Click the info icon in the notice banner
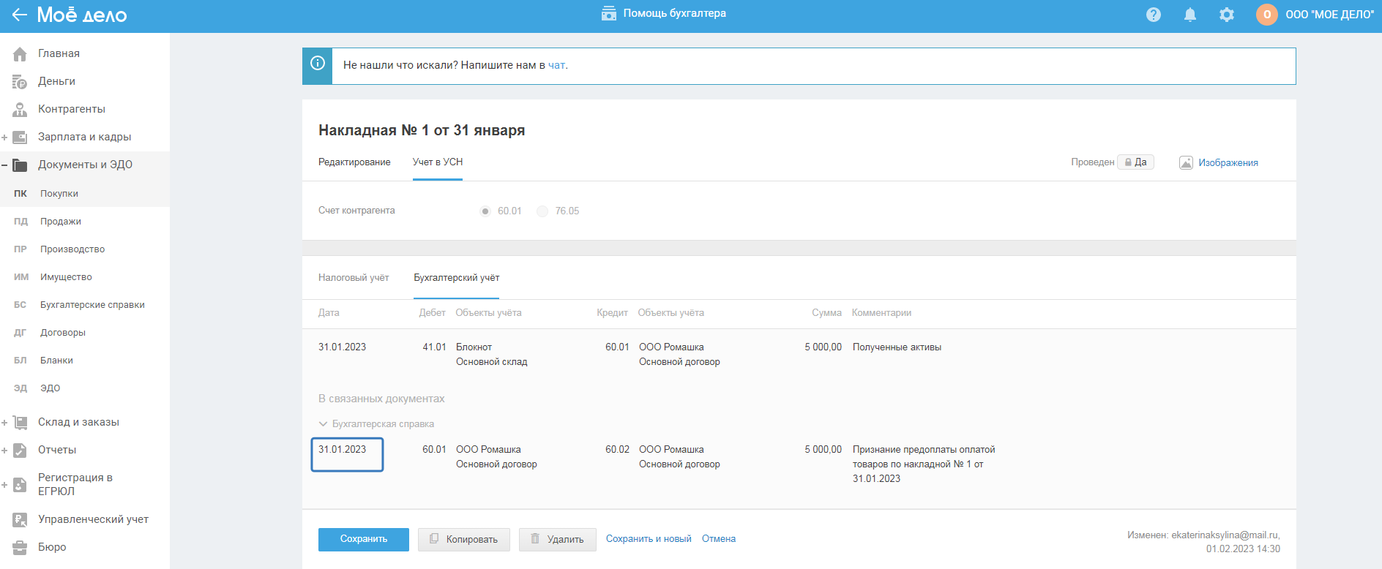Viewport: 1382px width, 569px height. [318, 64]
